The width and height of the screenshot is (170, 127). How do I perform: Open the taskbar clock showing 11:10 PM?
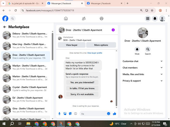(156, 124)
